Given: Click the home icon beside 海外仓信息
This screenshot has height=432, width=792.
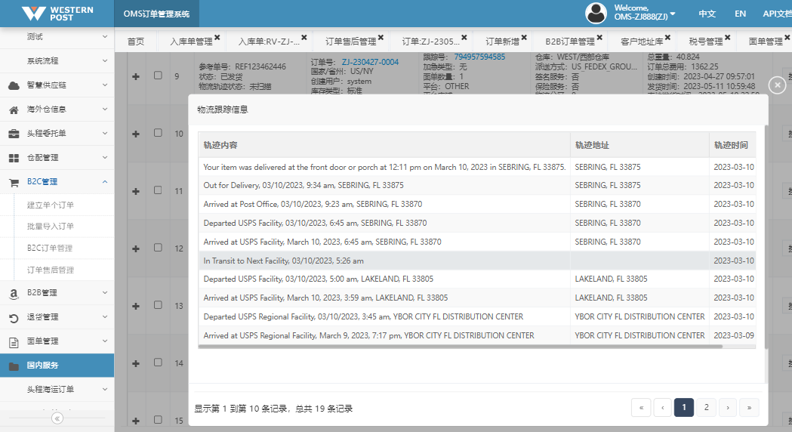Looking at the screenshot, I should click(x=14, y=110).
